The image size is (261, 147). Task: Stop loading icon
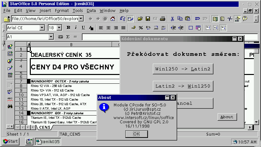point(105,19)
